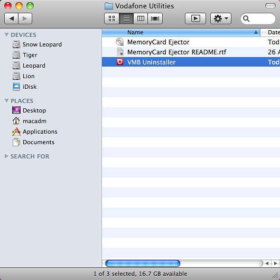Viewport: 280px width, 280px height.
Task: Click the horizontal scrollbar right arrow
Action: (276, 264)
